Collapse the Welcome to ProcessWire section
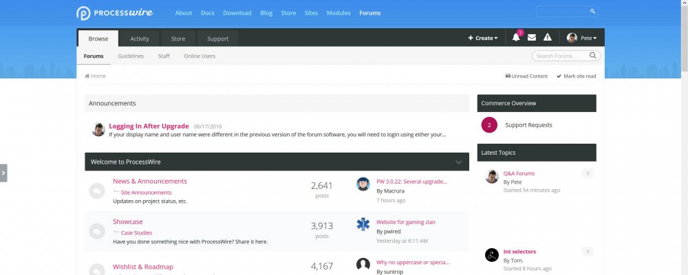This screenshot has width=688, height=275. [459, 162]
